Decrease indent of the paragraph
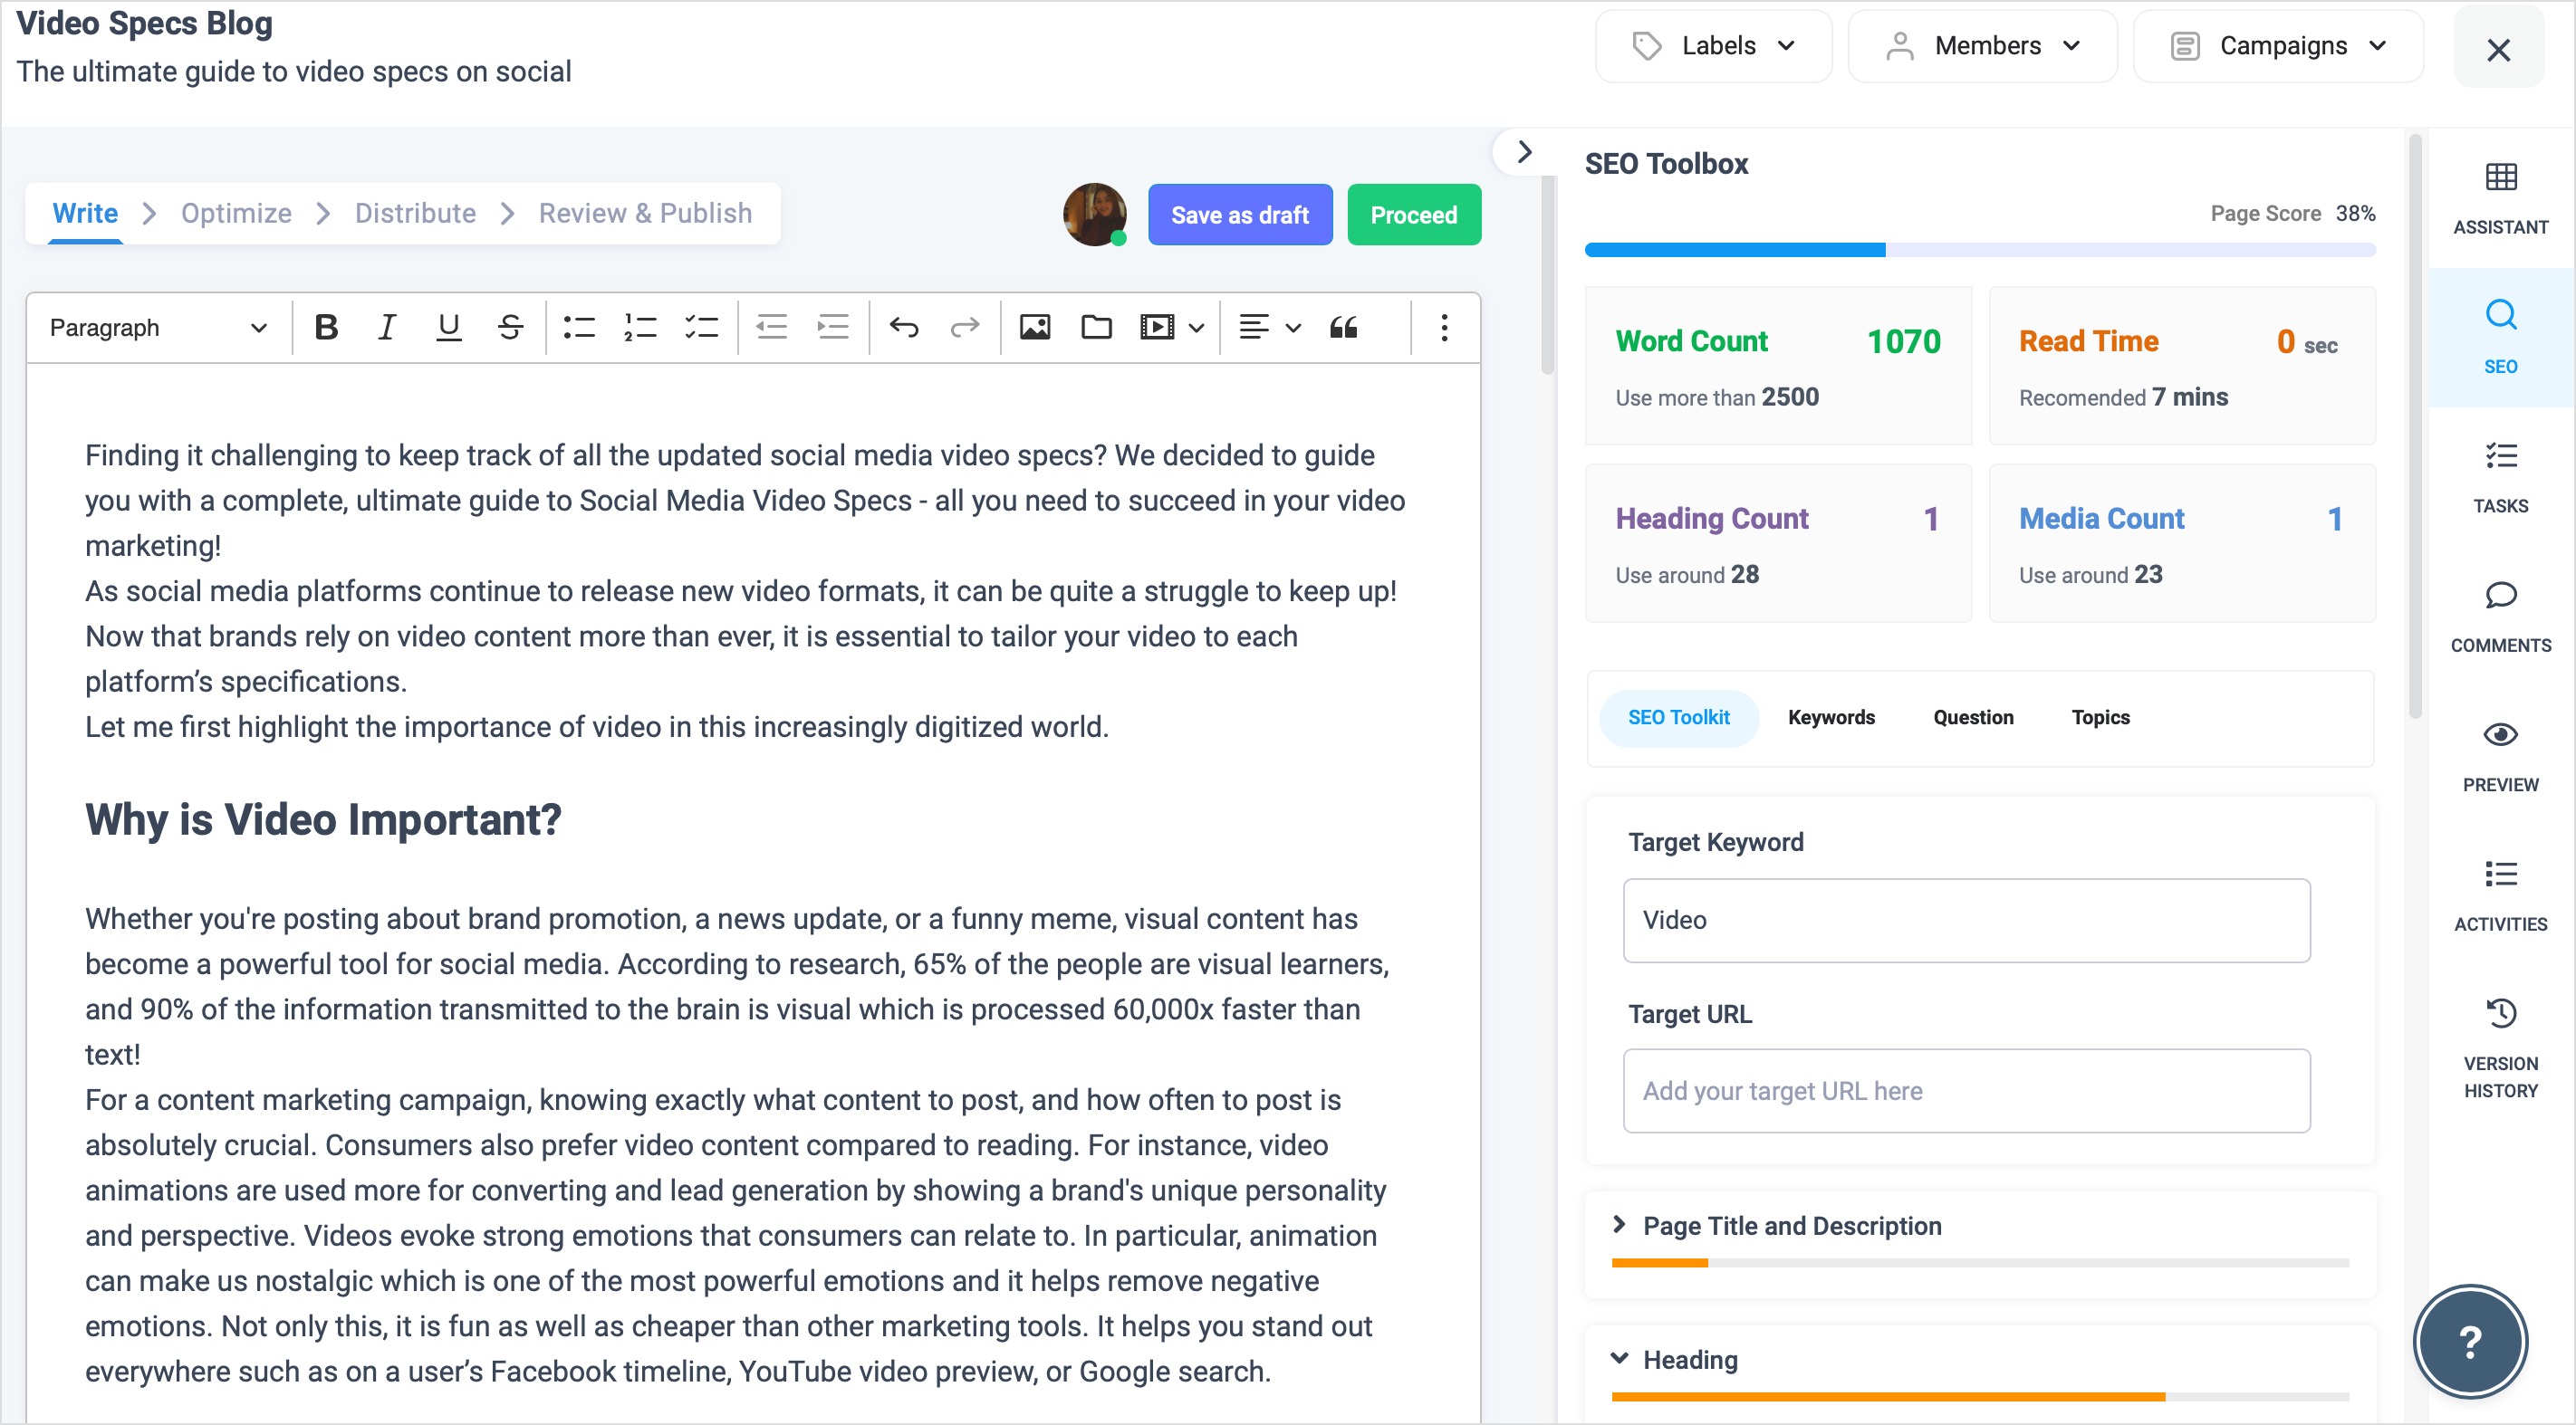 click(x=771, y=328)
